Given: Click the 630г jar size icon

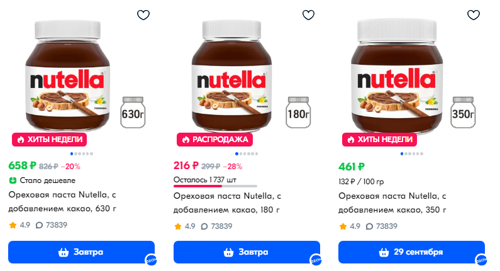Looking at the screenshot, I should 133,113.
